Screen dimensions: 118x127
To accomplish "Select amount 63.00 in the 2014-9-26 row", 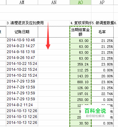I will [81, 58].
